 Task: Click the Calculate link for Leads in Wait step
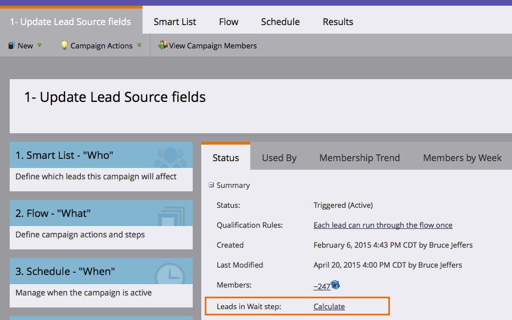(x=329, y=307)
